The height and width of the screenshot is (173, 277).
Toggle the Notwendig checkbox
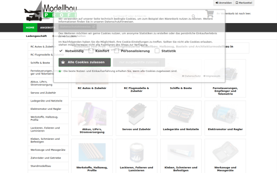pyautogui.click(x=61, y=51)
